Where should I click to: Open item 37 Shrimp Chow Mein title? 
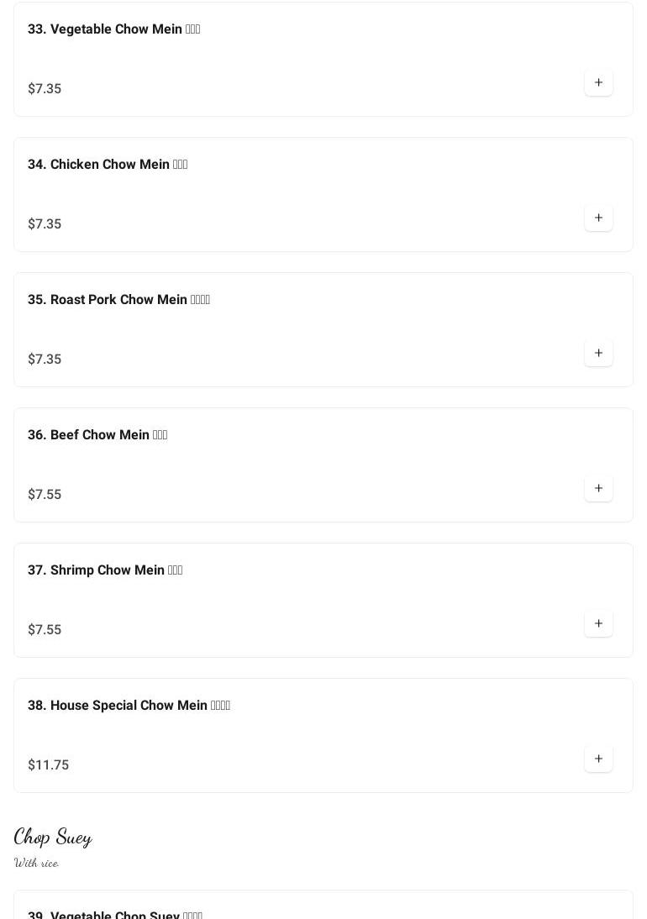pos(105,570)
